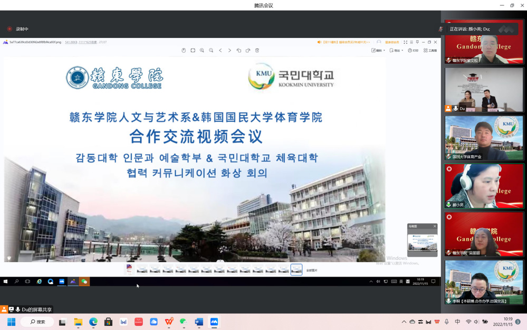The image size is (527, 330).
Task: Delete the image using the trash icon
Action: pos(257,51)
